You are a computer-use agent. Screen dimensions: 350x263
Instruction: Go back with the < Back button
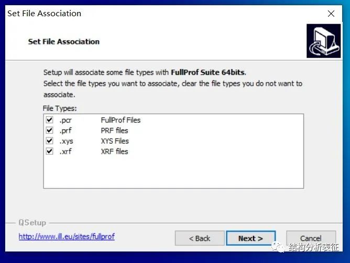tap(200, 238)
